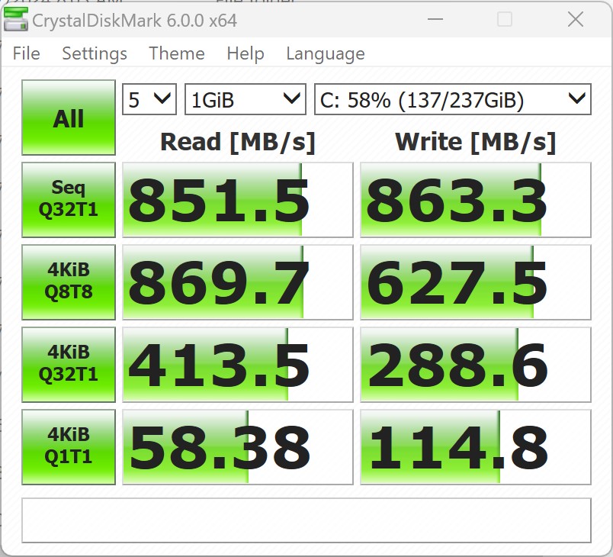Viewport: 613px width, 557px height.
Task: Open the File menu
Action: [x=26, y=53]
